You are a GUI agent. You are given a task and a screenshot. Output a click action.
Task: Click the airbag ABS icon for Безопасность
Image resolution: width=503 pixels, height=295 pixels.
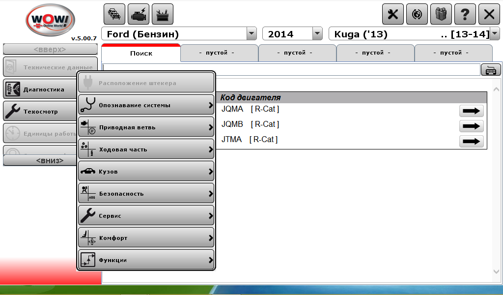pos(88,193)
